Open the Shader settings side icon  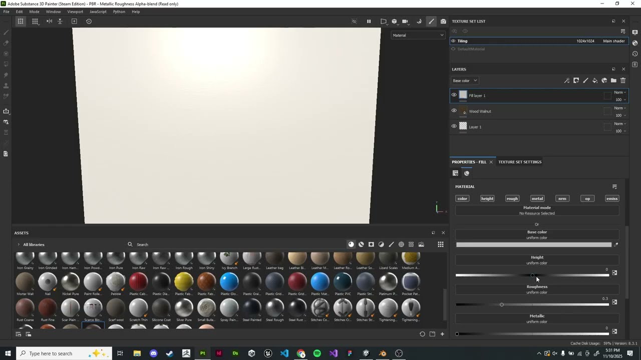(635, 43)
